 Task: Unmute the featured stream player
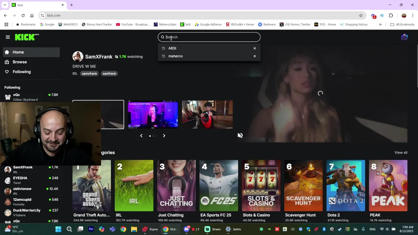(x=240, y=135)
